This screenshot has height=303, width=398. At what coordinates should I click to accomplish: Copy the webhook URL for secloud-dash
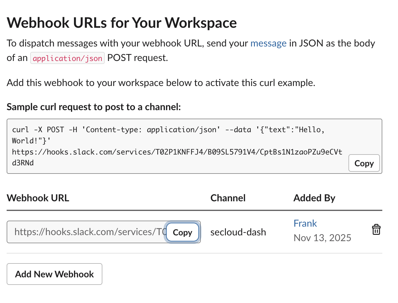click(x=182, y=232)
